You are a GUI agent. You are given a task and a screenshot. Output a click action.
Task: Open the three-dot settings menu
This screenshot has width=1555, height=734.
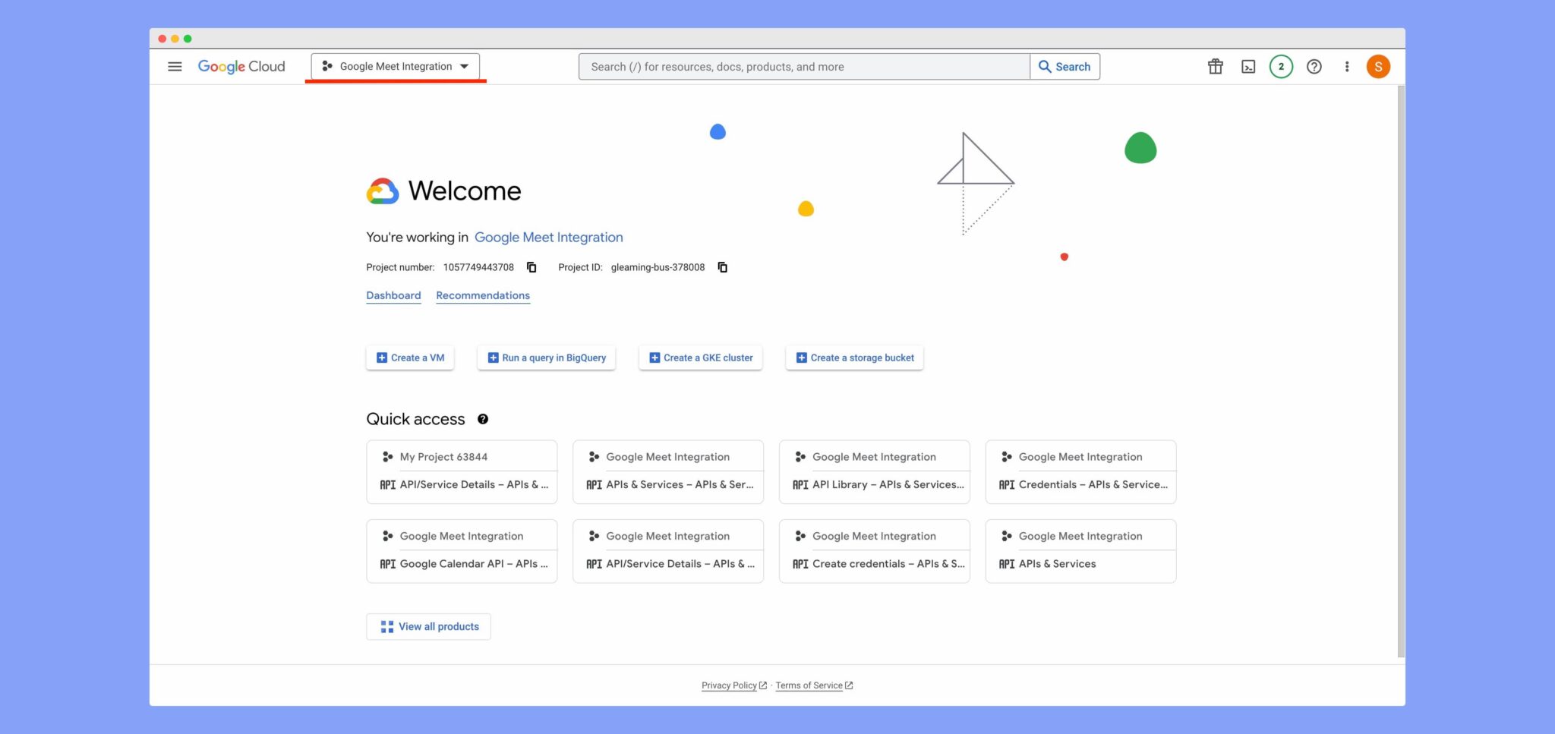[1346, 67]
